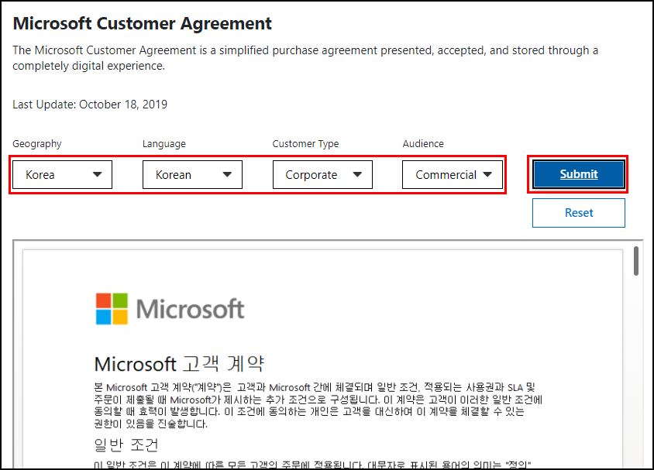
Task: Click the 'Customer Type' field label
Action: pos(305,144)
